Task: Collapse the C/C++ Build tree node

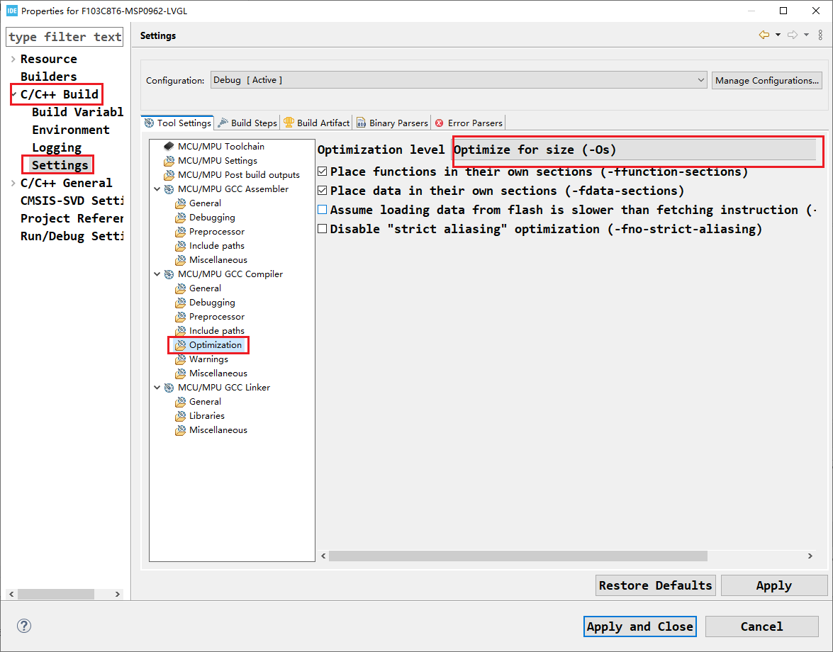Action: (13, 94)
